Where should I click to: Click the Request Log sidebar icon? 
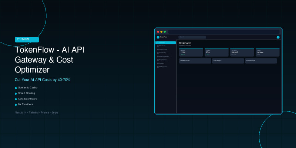[x=158, y=46]
